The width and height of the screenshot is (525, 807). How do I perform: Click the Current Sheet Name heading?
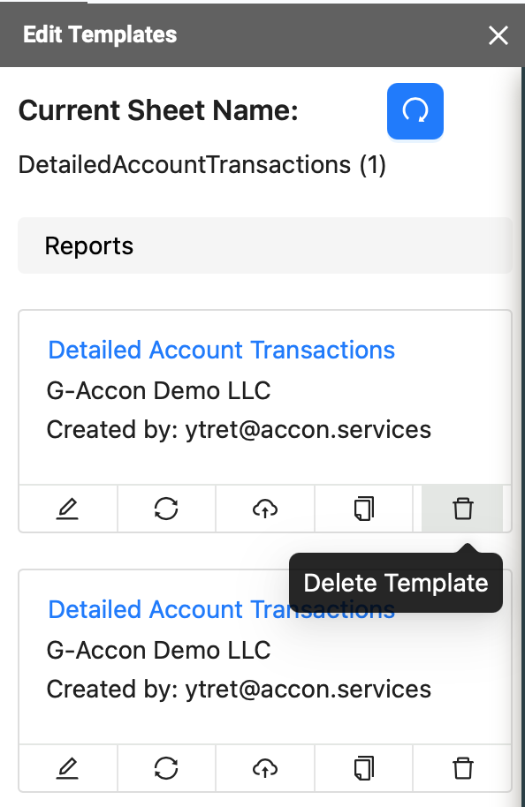tap(159, 110)
